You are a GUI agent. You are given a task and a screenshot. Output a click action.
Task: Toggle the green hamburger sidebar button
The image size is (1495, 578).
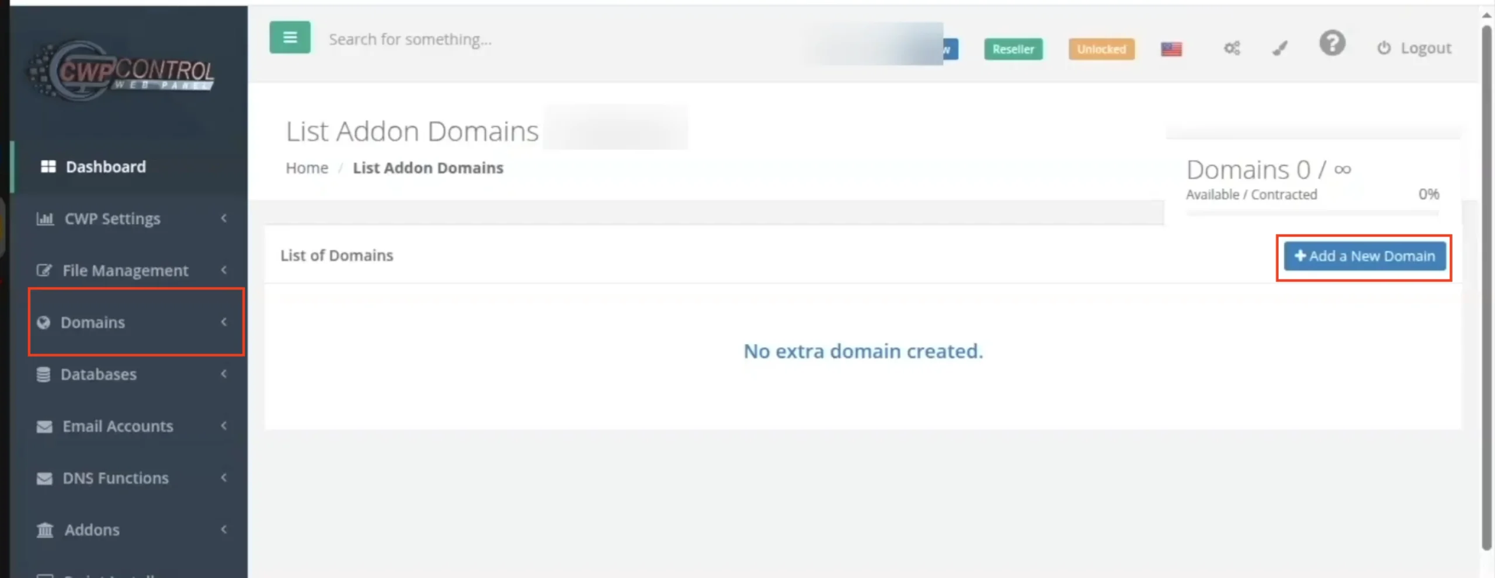pos(290,37)
